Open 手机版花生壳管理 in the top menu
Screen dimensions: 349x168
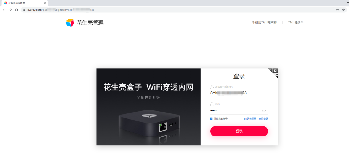coord(264,23)
